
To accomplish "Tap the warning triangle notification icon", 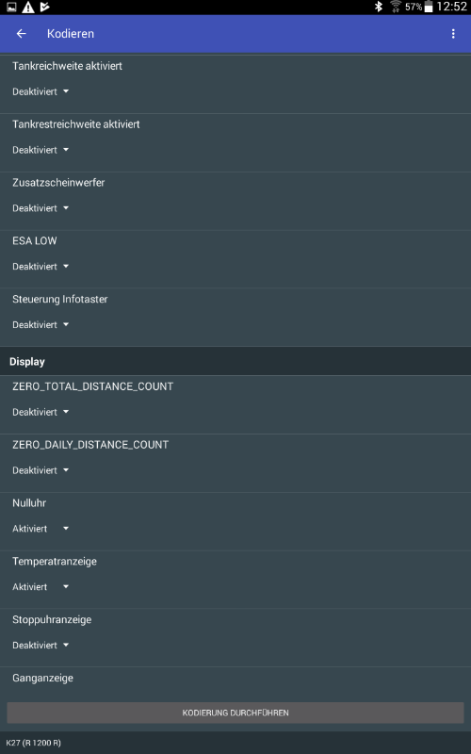I will pyautogui.click(x=28, y=7).
